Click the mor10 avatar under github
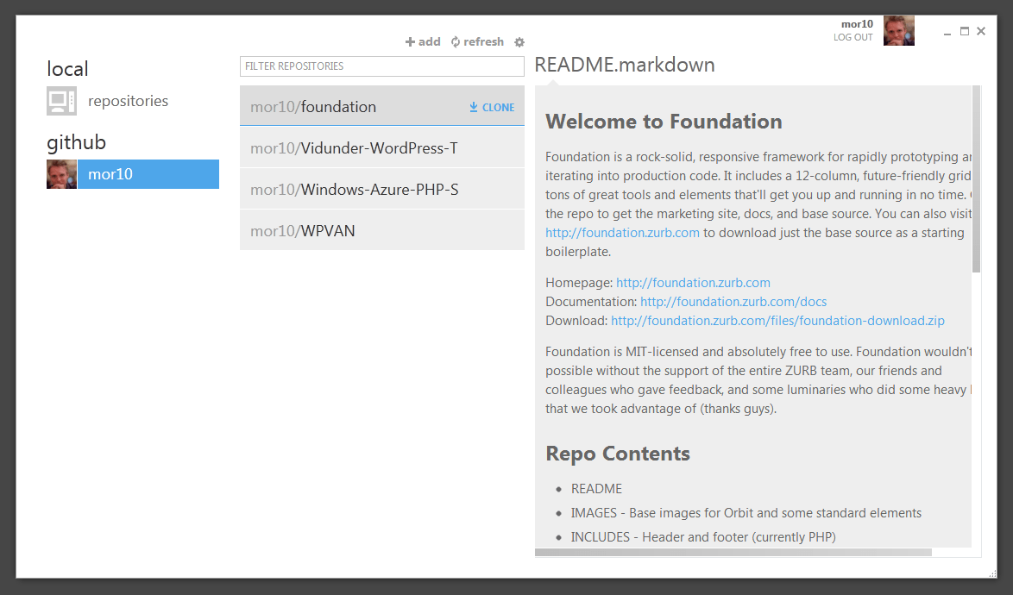The width and height of the screenshot is (1013, 595). [61, 174]
